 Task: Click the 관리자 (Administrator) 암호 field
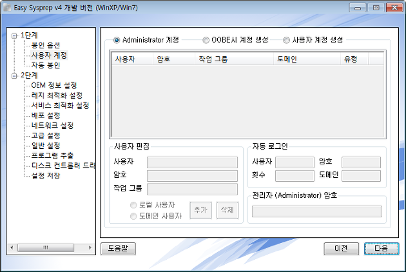[x=317, y=211]
